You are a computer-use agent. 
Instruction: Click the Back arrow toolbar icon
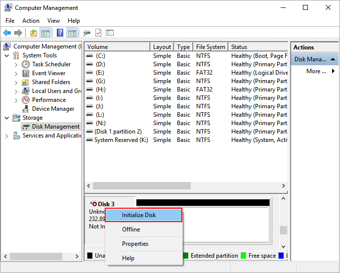click(x=7, y=33)
